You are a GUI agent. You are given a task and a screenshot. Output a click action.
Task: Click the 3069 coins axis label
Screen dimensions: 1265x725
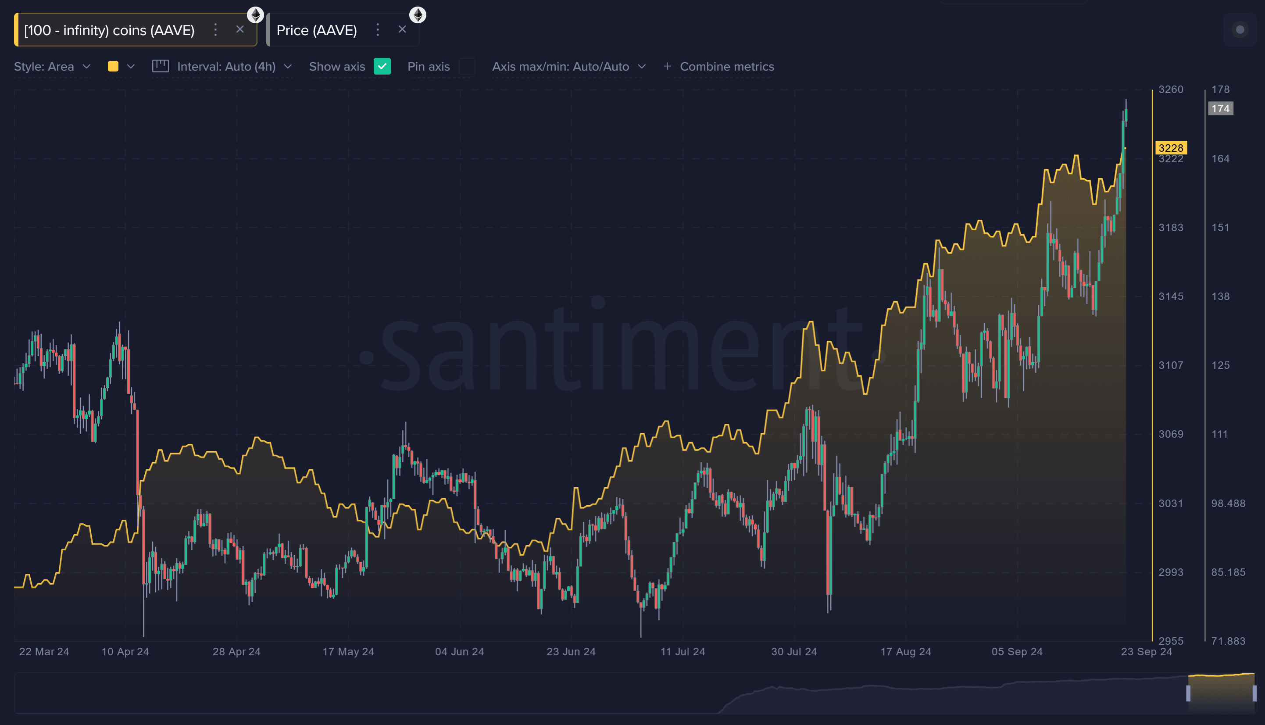(x=1171, y=434)
